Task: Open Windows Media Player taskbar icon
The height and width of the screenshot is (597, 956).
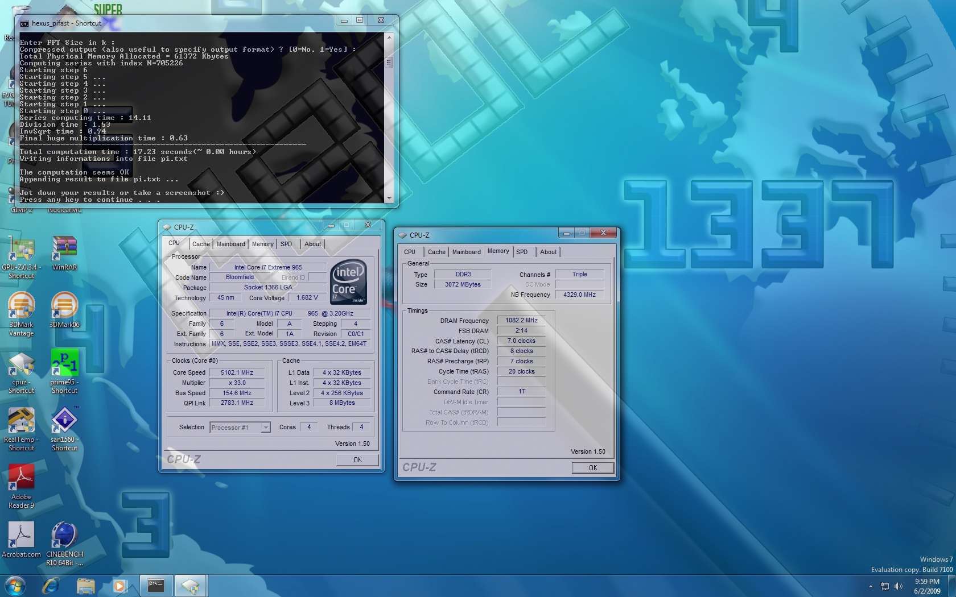Action: click(119, 586)
